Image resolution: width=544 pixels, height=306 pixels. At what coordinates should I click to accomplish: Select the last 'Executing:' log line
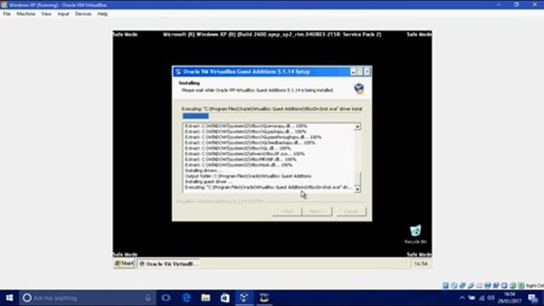point(269,187)
